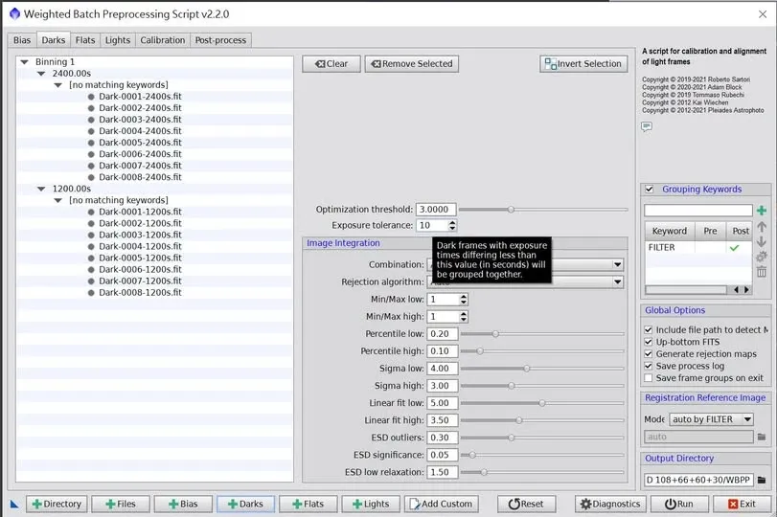Collapse the Binning 1 tree node

(x=24, y=62)
